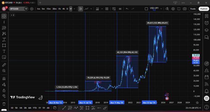The width and height of the screenshot is (210, 112).
Task: Open the chart type dropdown arrow
Action: click(91, 9)
